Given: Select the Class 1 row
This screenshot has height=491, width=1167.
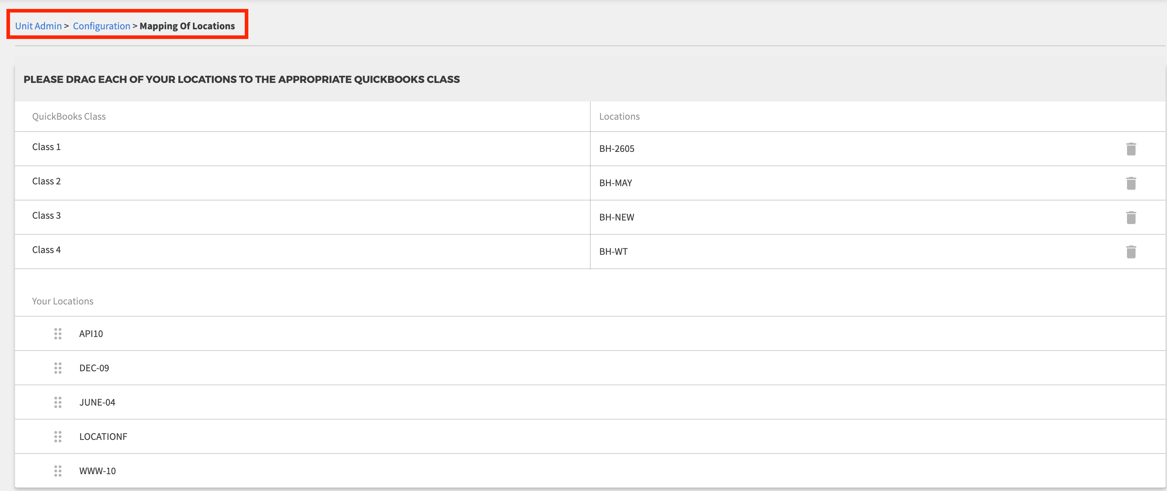Looking at the screenshot, I should (46, 147).
